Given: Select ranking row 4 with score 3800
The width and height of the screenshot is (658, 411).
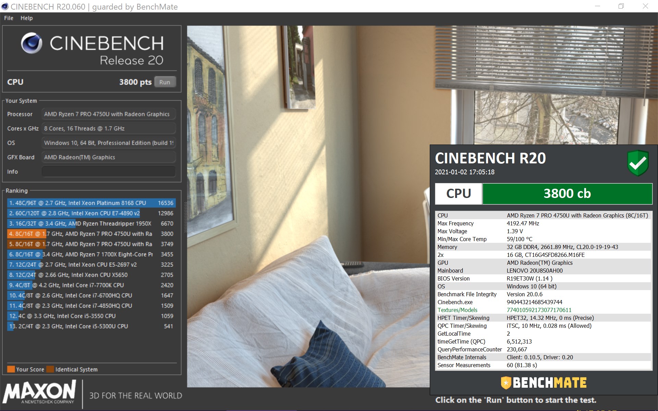Looking at the screenshot, I should 92,234.
